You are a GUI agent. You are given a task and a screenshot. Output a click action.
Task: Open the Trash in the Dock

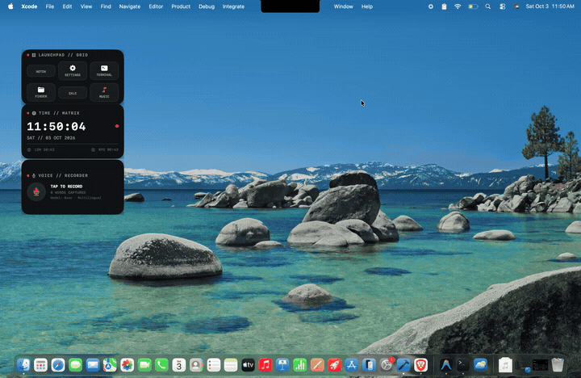[558, 365]
